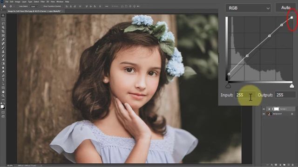Screen dimensions: 298x167
Task: Open the Auto-Select Layer dropdown
Action: click(34, 6)
